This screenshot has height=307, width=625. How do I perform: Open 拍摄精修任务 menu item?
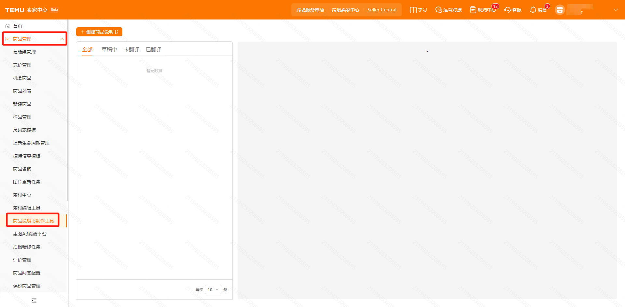pos(27,247)
